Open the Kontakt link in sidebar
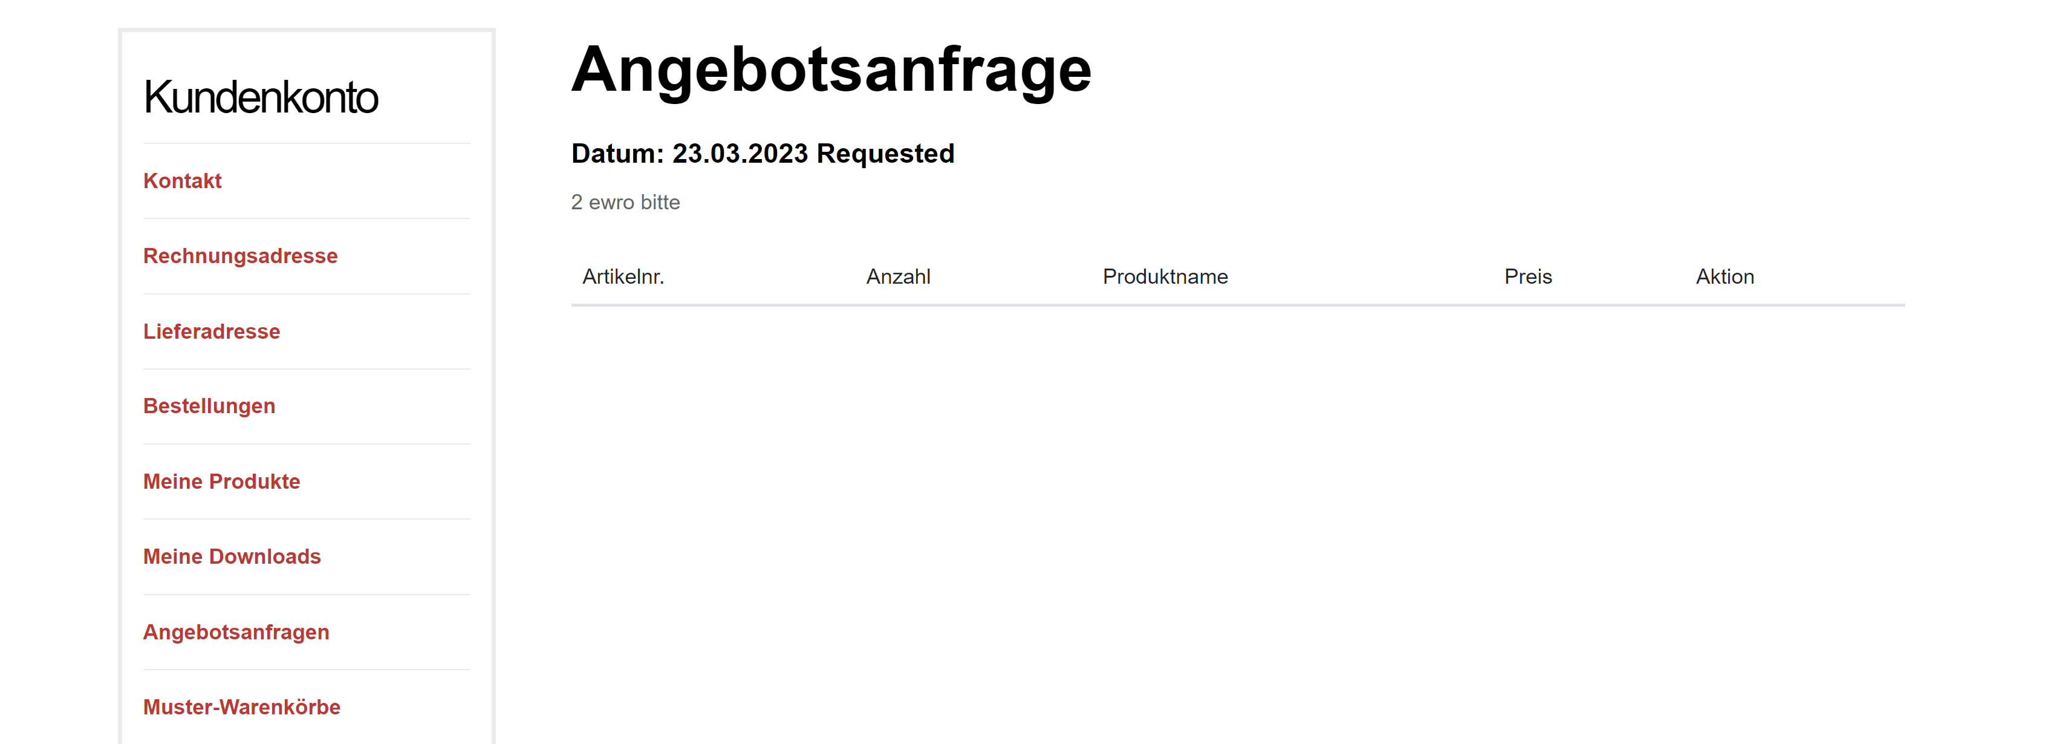Viewport: 2062px width, 744px height. pyautogui.click(x=181, y=181)
